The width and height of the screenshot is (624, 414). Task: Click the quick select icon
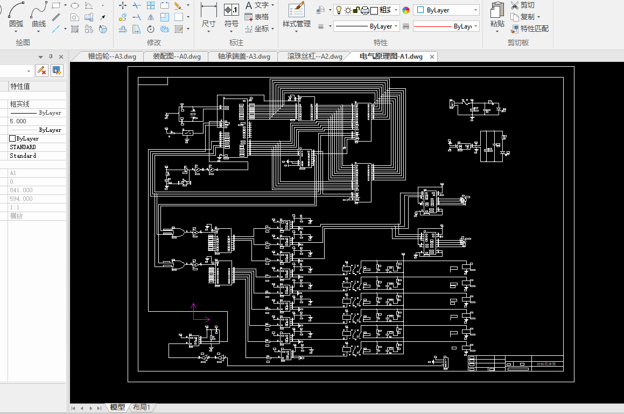tap(57, 71)
